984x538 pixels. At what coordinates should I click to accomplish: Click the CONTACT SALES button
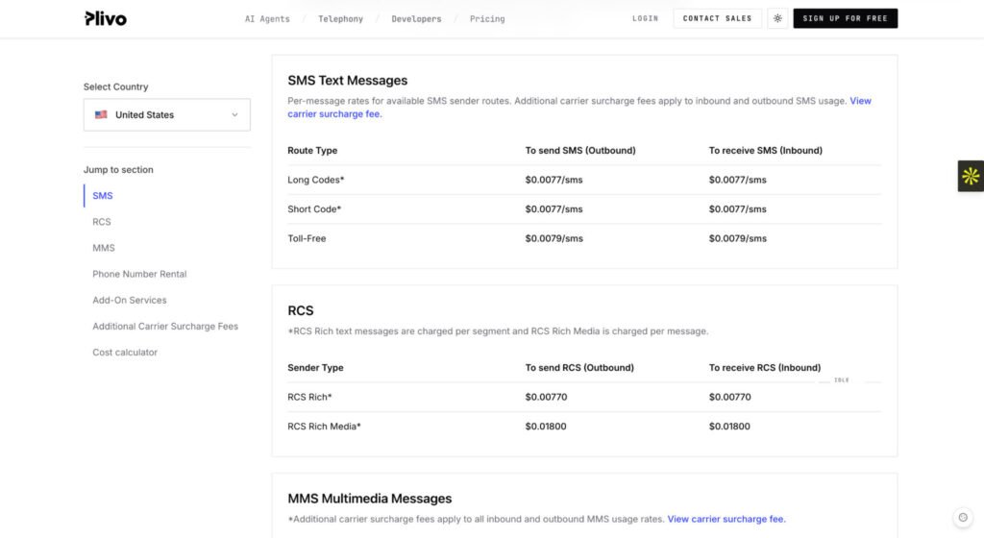tap(717, 18)
